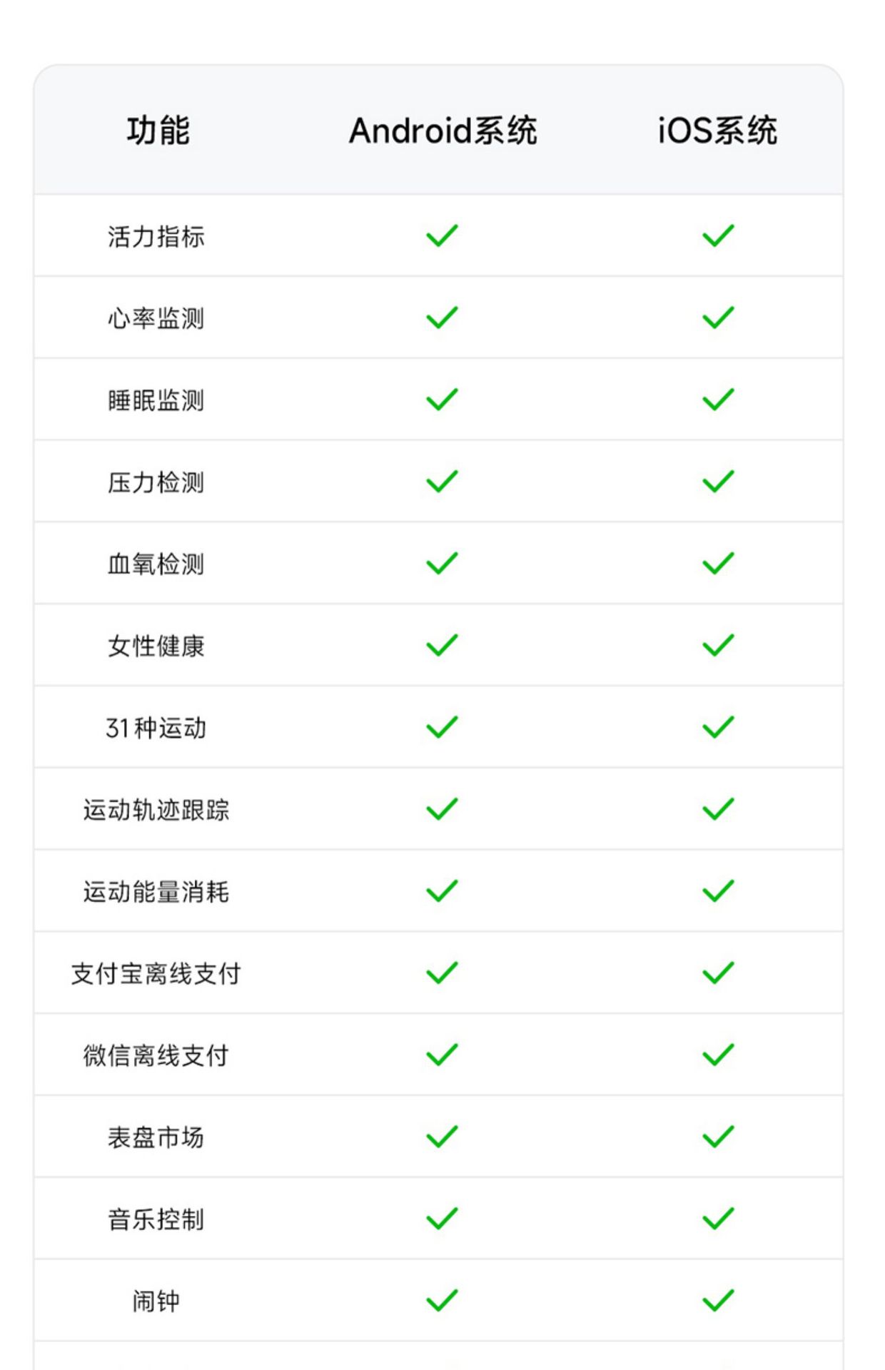885x1370 pixels.
Task: Click the iOS checkmark for 女性健康
Action: [718, 646]
